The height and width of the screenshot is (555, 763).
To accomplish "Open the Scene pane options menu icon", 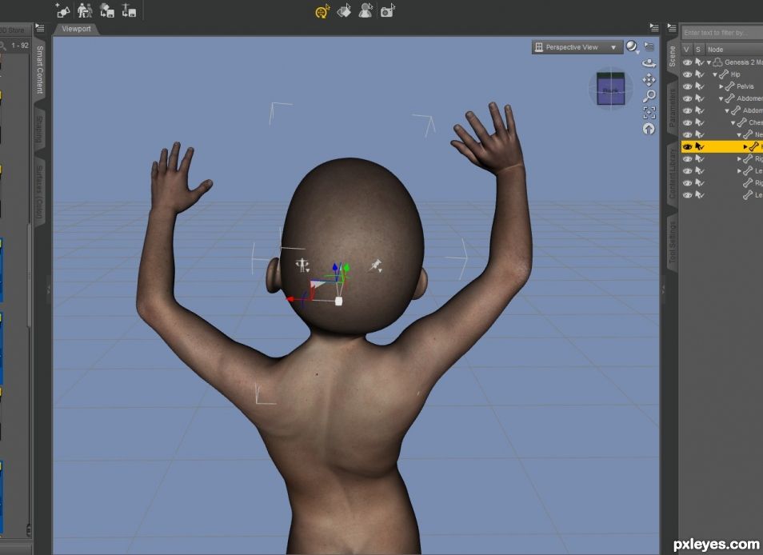I will tap(672, 28).
